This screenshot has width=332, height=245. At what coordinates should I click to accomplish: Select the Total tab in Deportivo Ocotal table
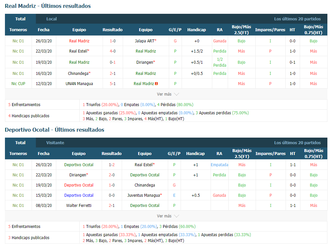point(20,143)
